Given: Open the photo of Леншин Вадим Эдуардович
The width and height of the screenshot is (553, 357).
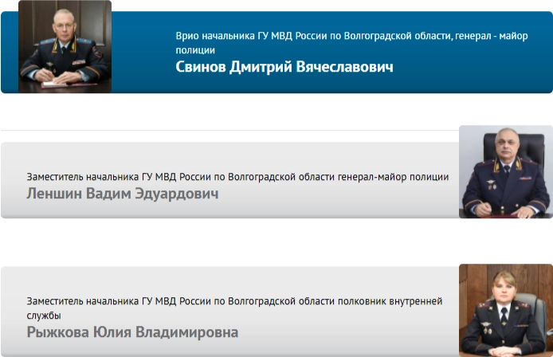Looking at the screenshot, I should coord(506,172).
